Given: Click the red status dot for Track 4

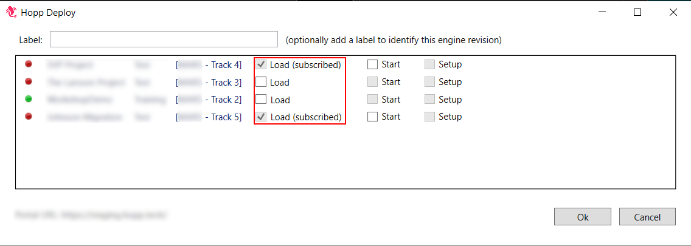Looking at the screenshot, I should coord(28,64).
